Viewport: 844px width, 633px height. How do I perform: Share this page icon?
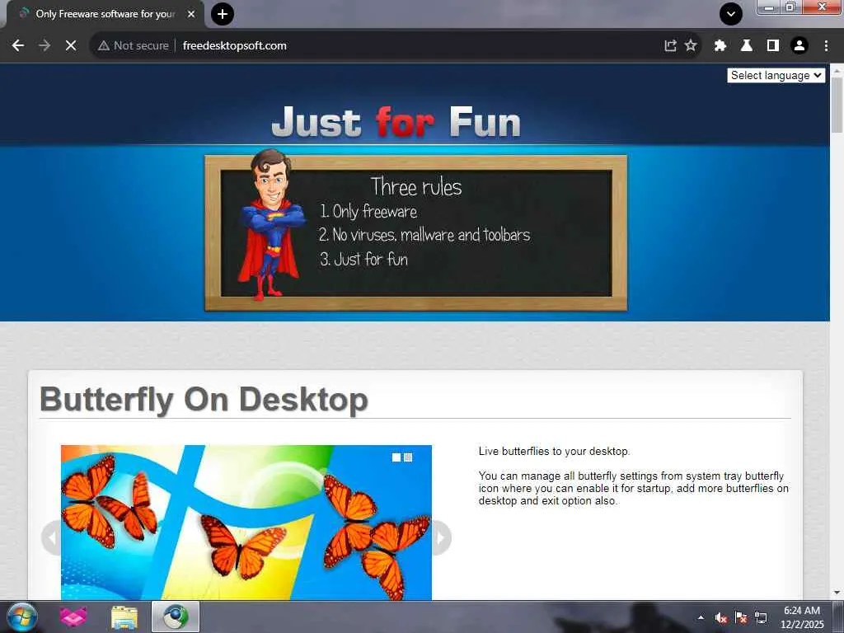(x=670, y=46)
